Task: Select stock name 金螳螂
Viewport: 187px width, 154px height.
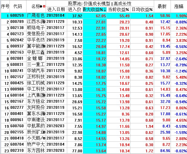Action: tap(35, 59)
